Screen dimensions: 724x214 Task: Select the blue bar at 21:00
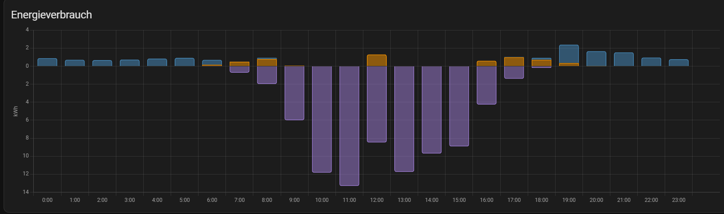point(624,60)
